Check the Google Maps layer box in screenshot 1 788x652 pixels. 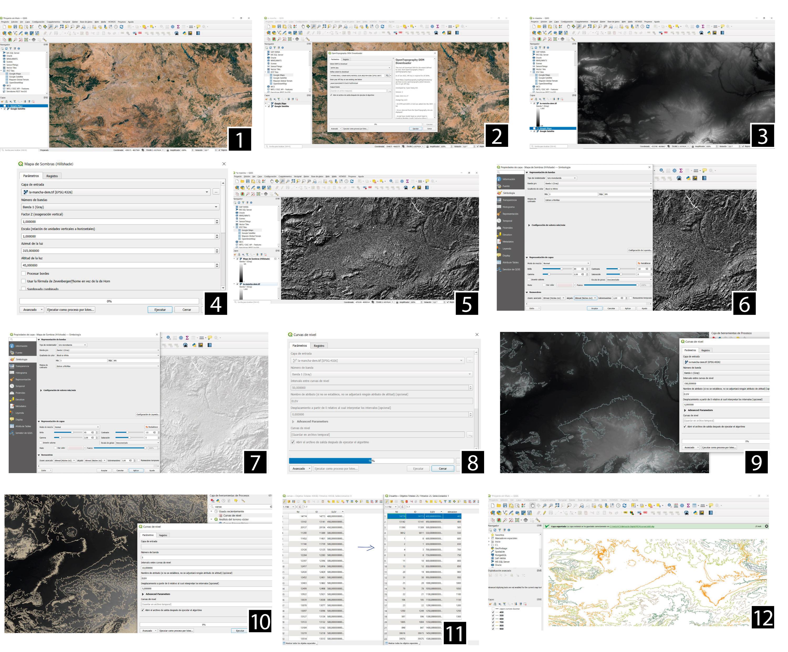(x=5, y=106)
